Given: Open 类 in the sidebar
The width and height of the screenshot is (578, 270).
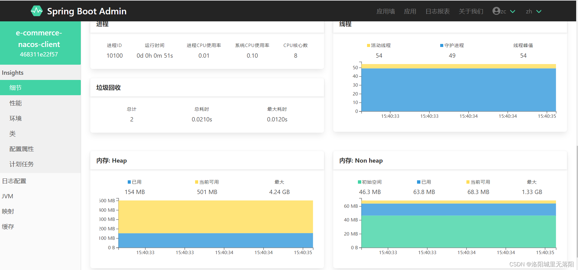Looking at the screenshot, I should [x=40, y=134].
